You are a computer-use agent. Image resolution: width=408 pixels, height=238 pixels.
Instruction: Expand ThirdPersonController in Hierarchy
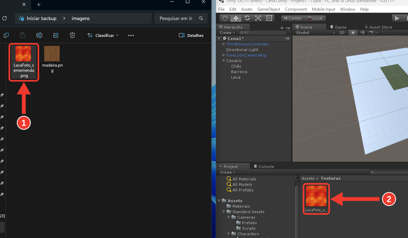click(223, 44)
